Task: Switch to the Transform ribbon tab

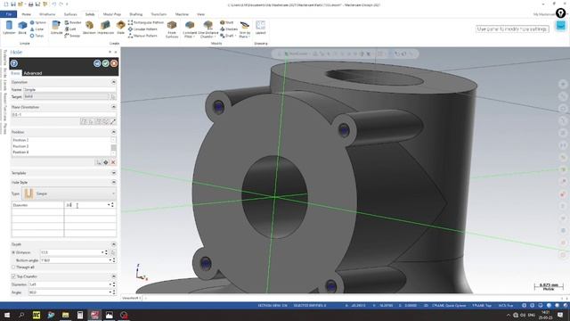Action: 159,14
